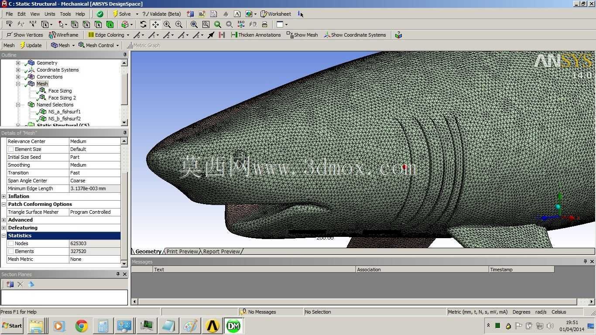Viewport: 596px width, 335px height.
Task: Click the Comment letter A icon
Action: 237,14
